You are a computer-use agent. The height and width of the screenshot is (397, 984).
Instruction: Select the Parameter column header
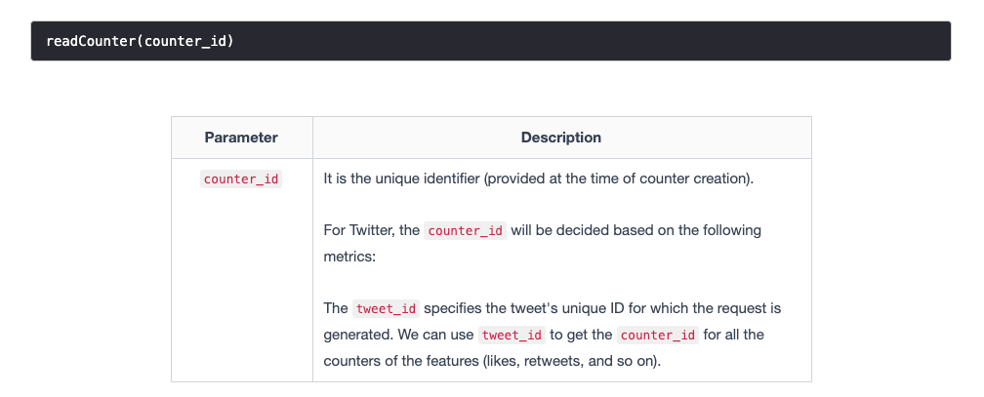coord(241,138)
